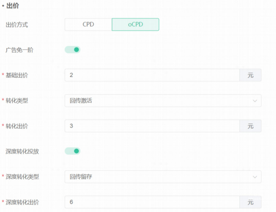Select the CPD bidding method
Image resolution: width=276 pixels, height=212 pixels.
point(88,24)
